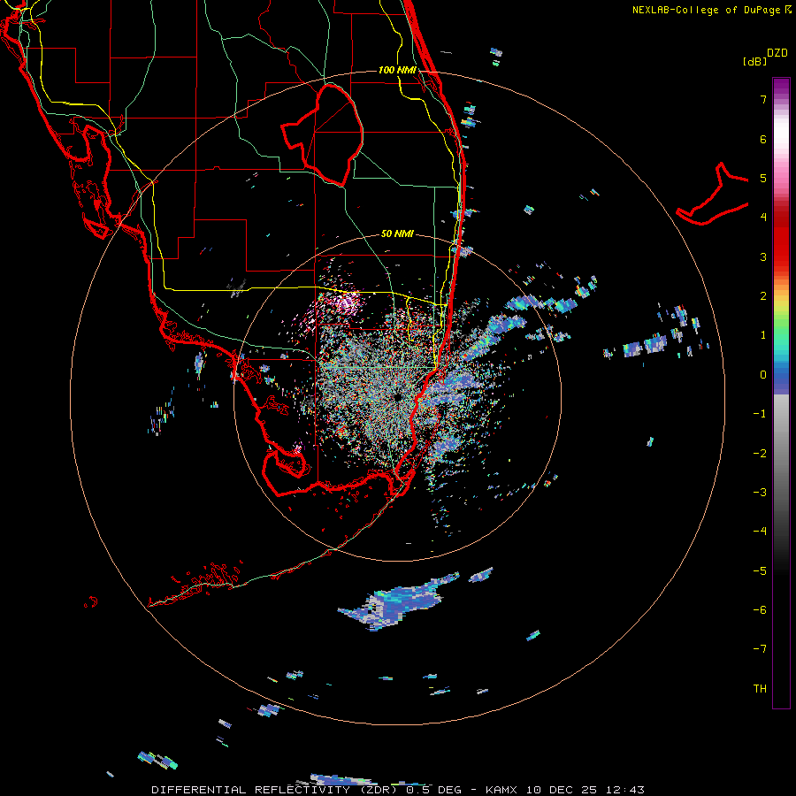The height and width of the screenshot is (796, 796).
Task: Click the 0 dB value on the legend
Action: [x=763, y=375]
